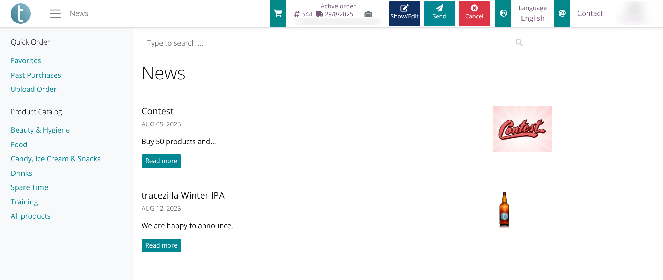The height and width of the screenshot is (280, 663).
Task: Open Show/Edit order button
Action: click(404, 13)
